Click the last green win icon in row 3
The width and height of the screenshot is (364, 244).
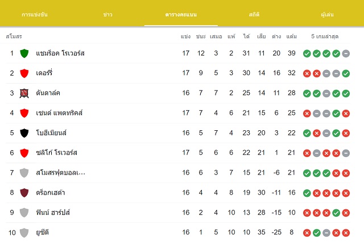tap(346, 93)
